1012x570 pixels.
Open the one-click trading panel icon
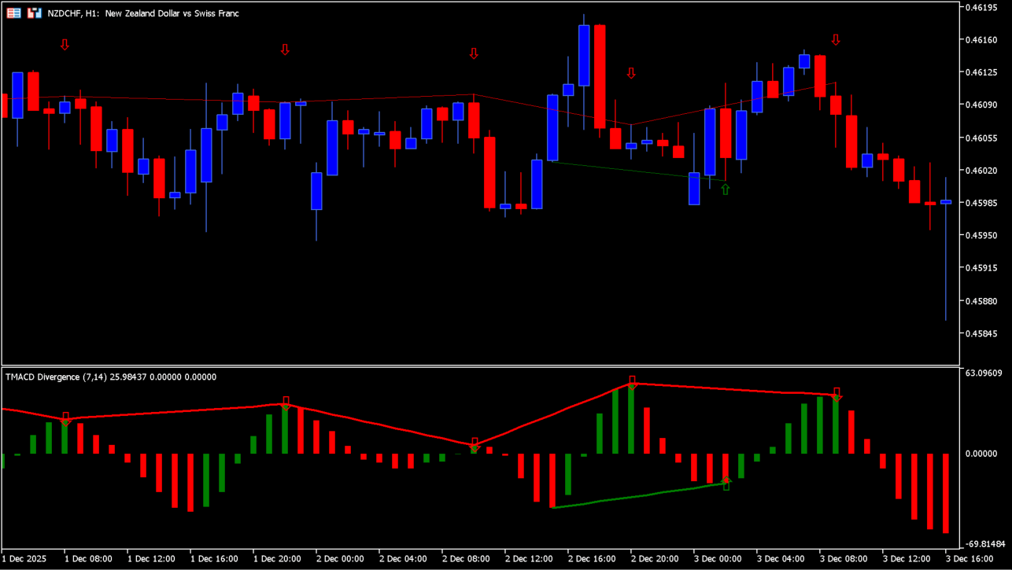click(x=34, y=13)
